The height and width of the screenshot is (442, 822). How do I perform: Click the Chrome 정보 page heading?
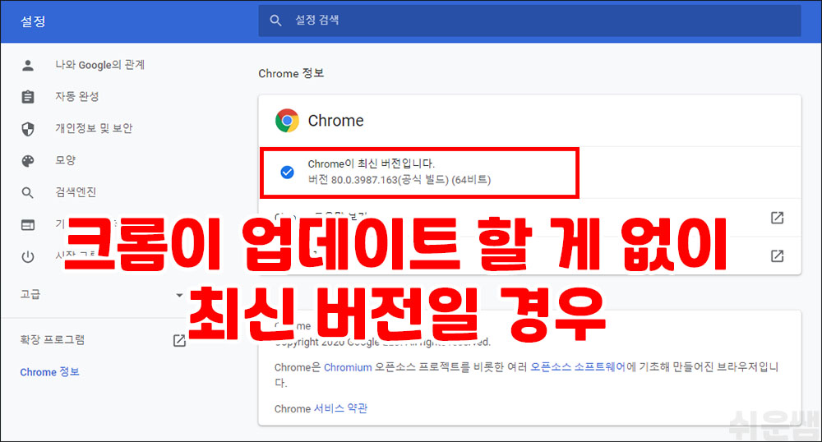click(x=291, y=73)
